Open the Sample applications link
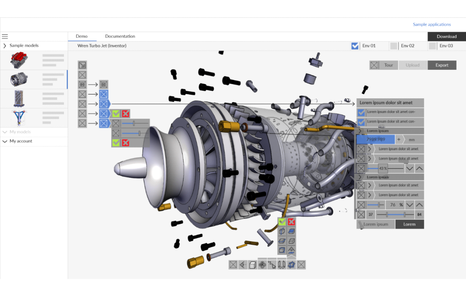 pyautogui.click(x=432, y=24)
